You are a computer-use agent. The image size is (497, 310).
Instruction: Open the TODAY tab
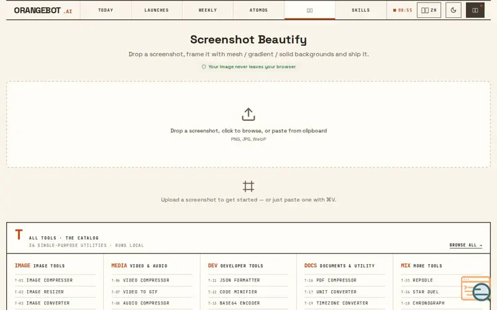click(x=106, y=10)
